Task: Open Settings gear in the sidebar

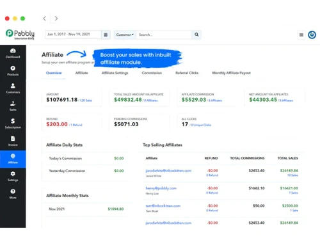Action: coord(13,174)
